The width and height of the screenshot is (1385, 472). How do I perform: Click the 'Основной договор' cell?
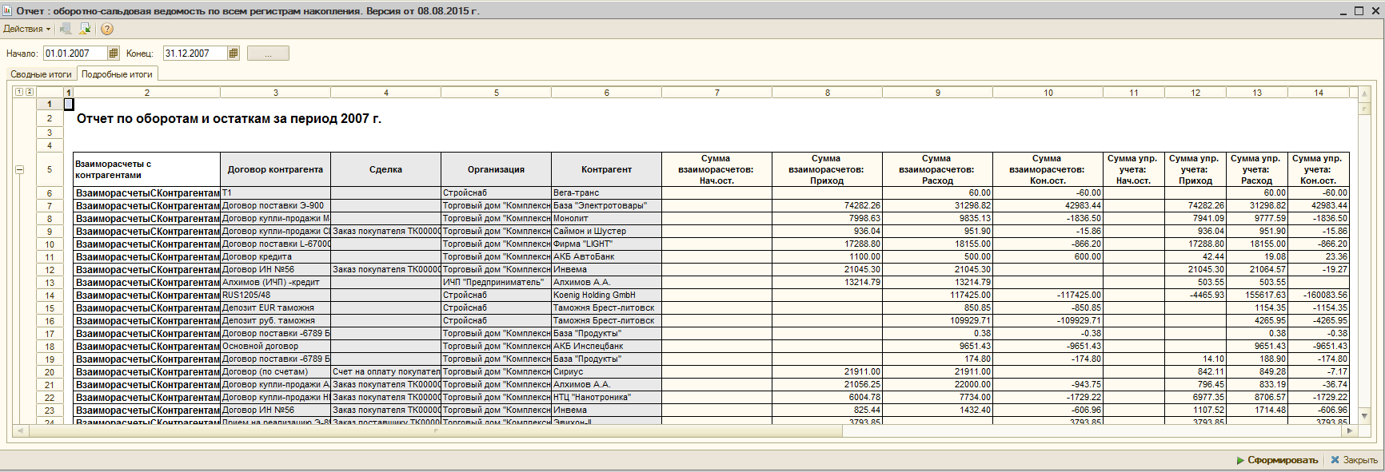pyautogui.click(x=275, y=347)
